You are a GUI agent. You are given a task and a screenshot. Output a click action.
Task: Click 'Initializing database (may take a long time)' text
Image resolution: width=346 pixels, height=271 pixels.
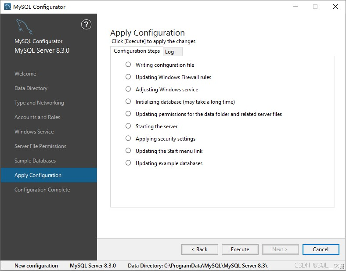coord(185,102)
